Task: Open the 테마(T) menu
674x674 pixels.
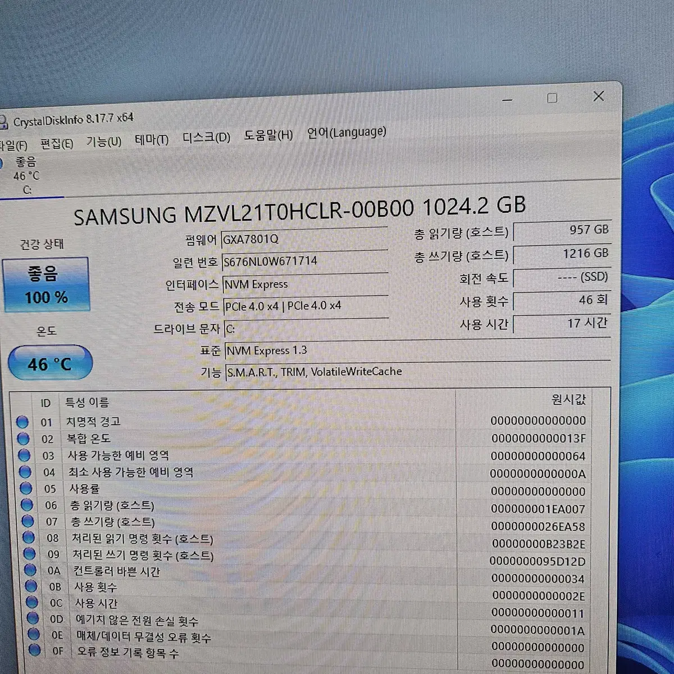Action: [152, 140]
